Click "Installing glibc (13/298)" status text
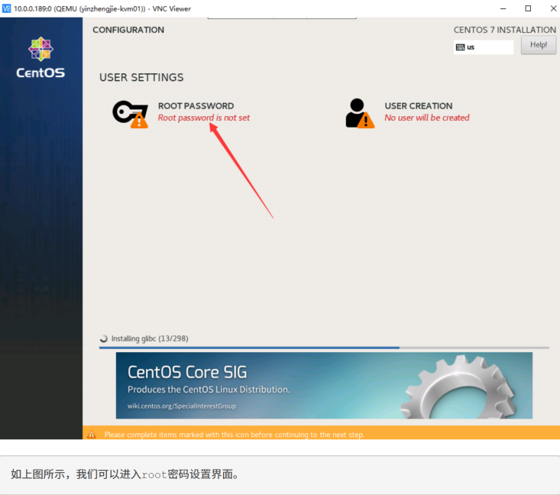 pyautogui.click(x=150, y=338)
